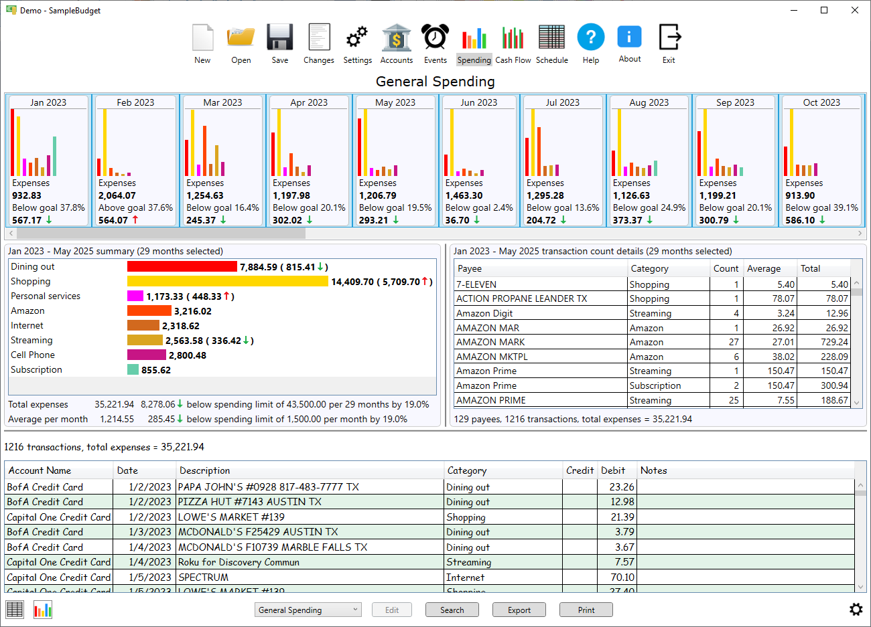
Task: Select the SPECTRUM Internet transaction
Action: coord(430,577)
